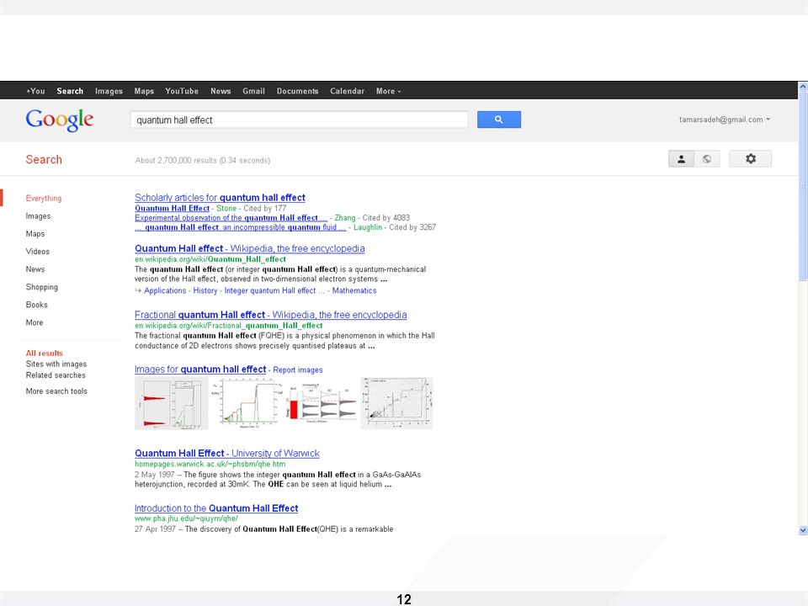Viewport: 808px width, 606px height.
Task: Open +You in the top bar
Action: point(35,91)
